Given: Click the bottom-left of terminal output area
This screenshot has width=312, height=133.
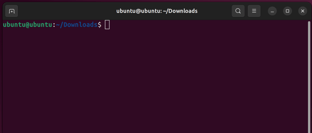Looking at the screenshot, I should [x=9, y=128].
